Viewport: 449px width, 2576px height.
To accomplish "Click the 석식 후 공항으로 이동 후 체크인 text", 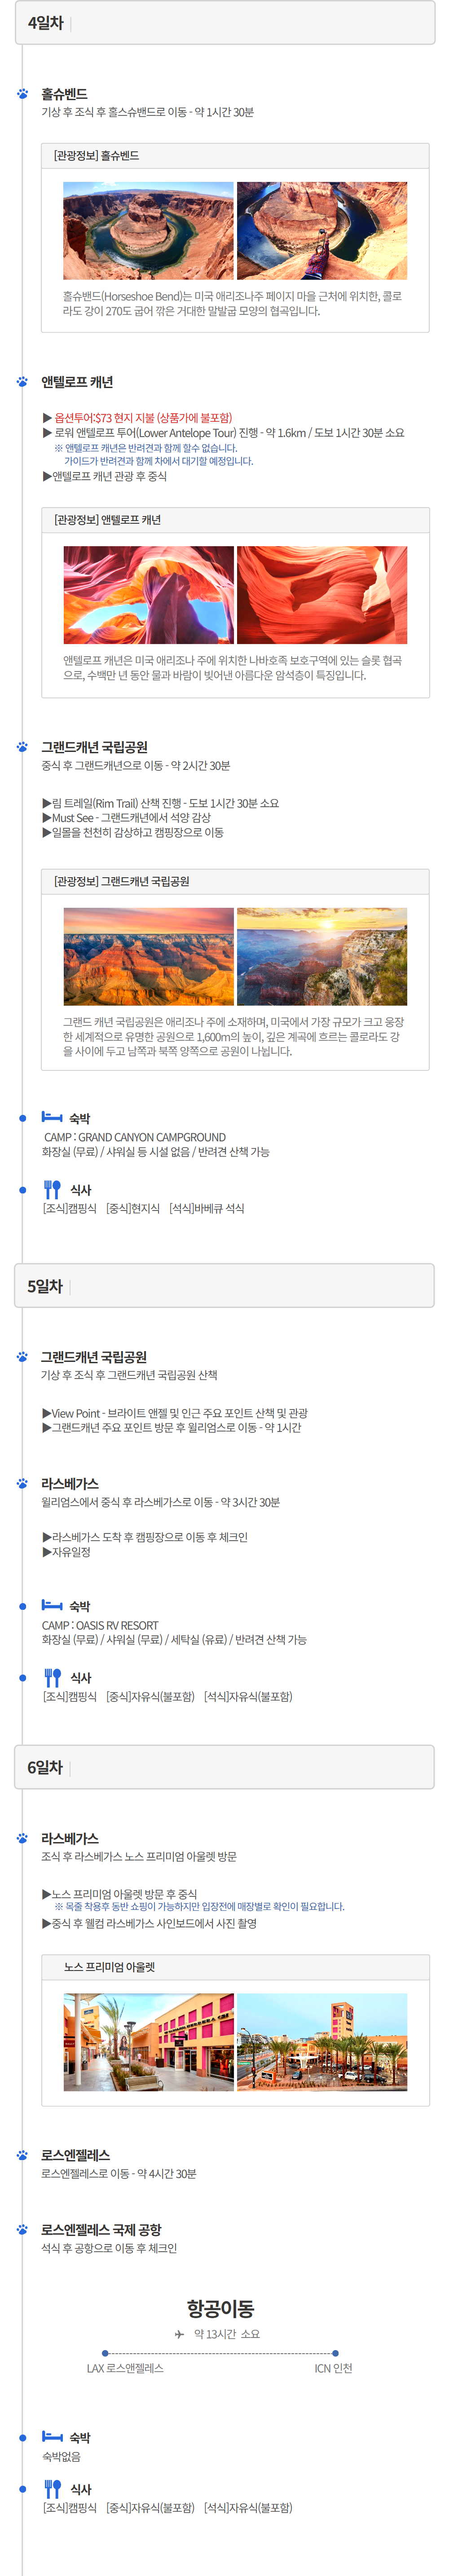I will (109, 2249).
